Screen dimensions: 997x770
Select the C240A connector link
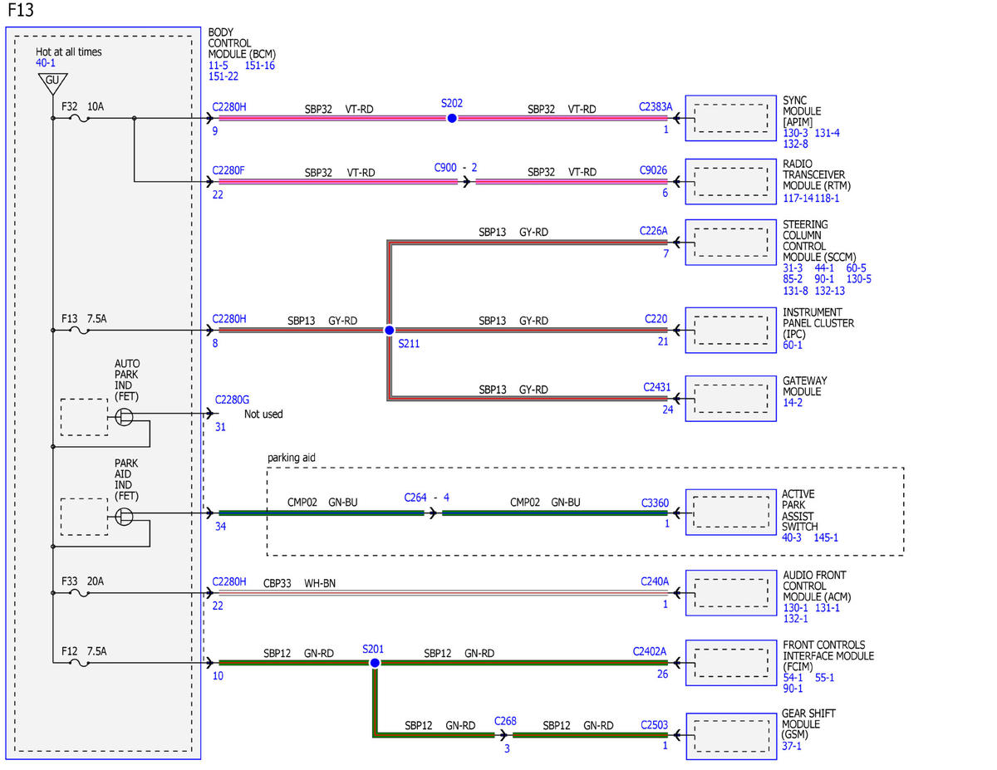tap(654, 581)
